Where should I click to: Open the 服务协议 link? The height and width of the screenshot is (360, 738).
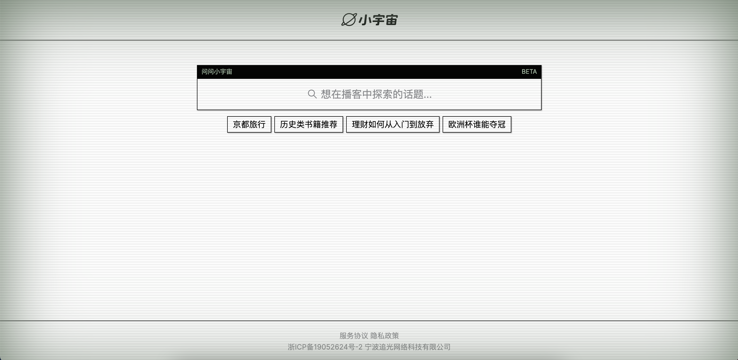pyautogui.click(x=354, y=335)
